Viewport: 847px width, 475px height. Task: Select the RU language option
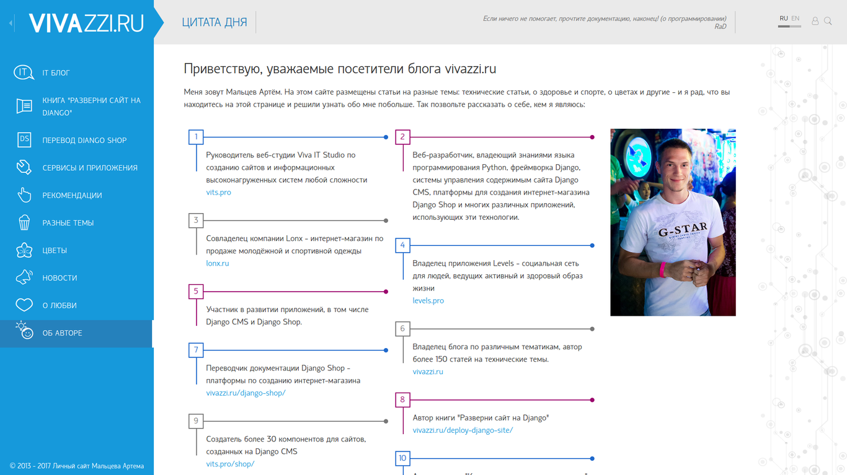pyautogui.click(x=784, y=19)
